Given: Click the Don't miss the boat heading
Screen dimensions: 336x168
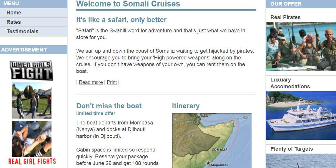Looking at the screenshot, I should [x=109, y=106].
